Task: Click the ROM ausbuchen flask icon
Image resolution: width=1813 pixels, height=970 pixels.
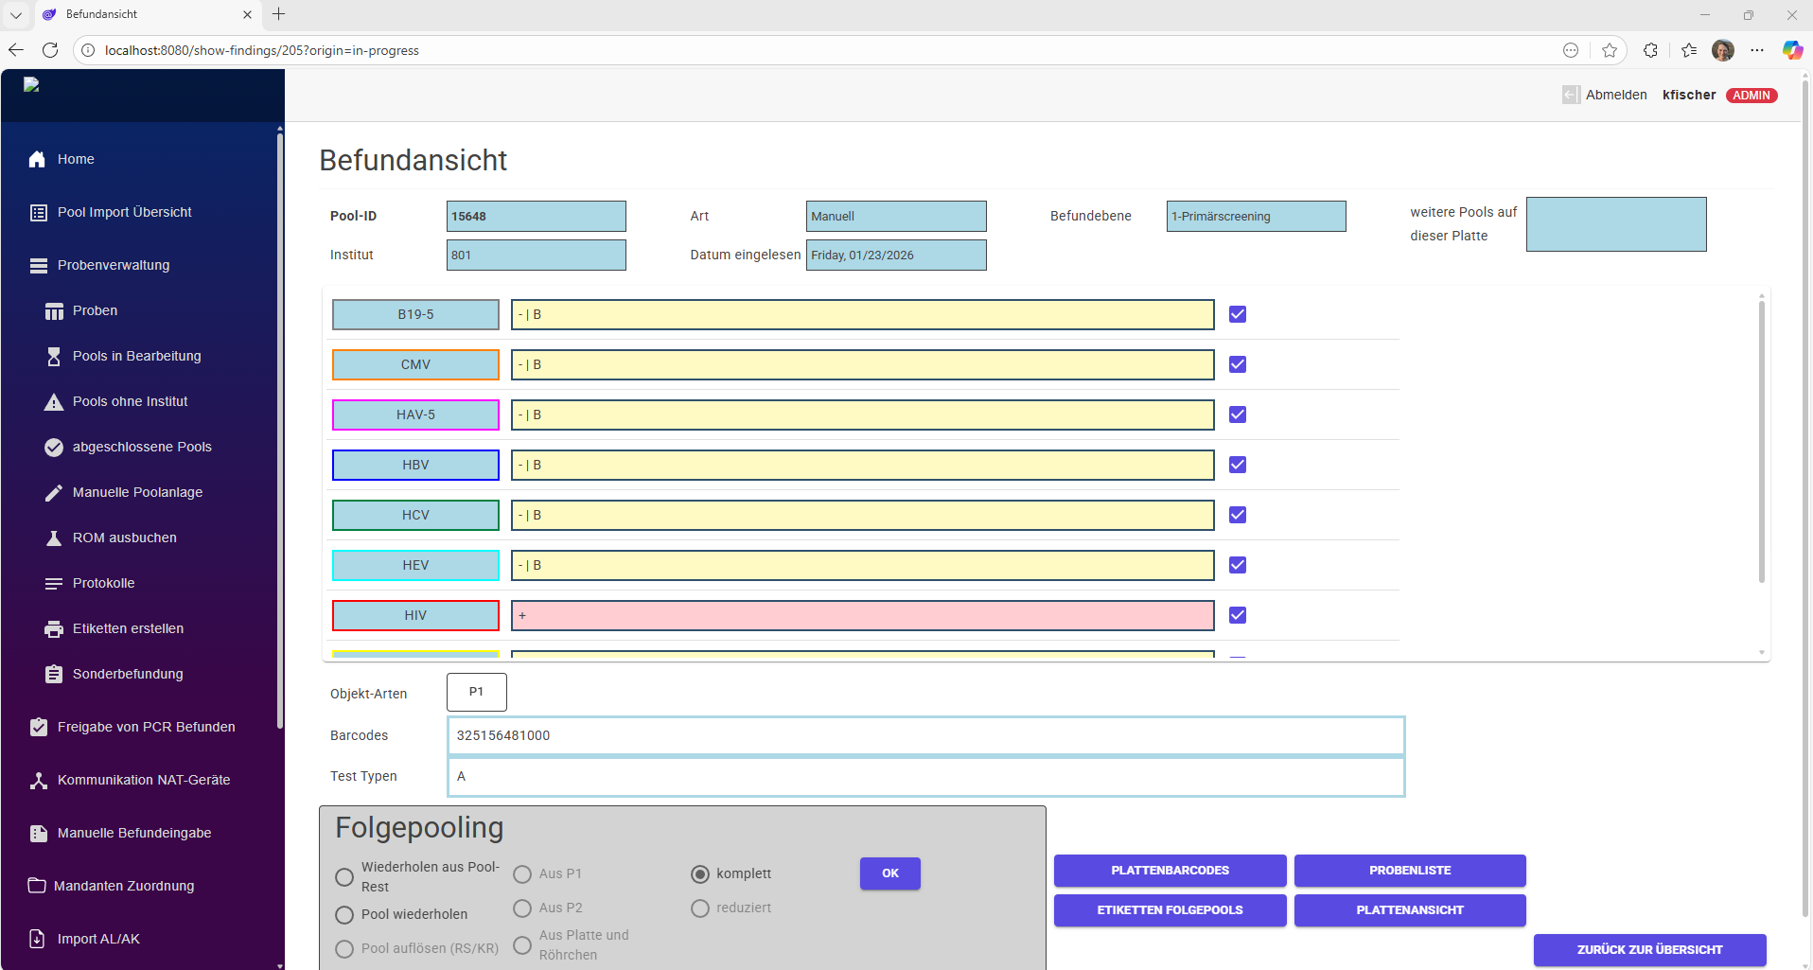Action: click(54, 538)
